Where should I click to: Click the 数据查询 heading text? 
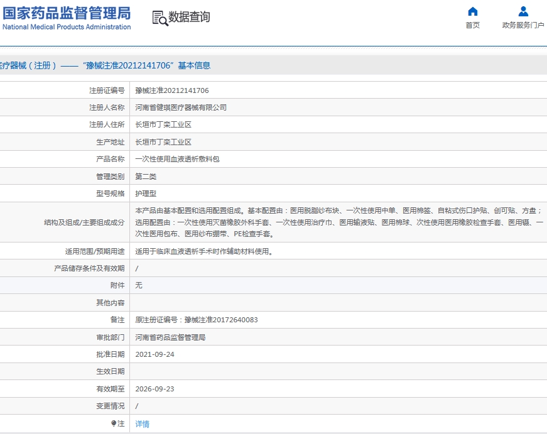click(x=189, y=17)
